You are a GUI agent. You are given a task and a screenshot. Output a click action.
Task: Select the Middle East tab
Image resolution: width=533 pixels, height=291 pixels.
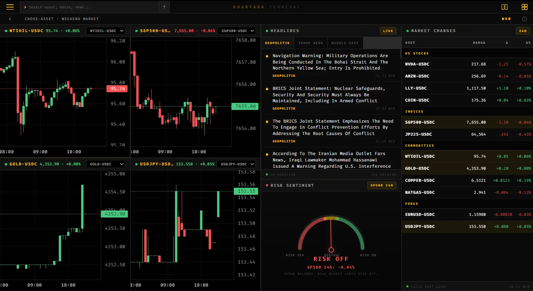345,43
